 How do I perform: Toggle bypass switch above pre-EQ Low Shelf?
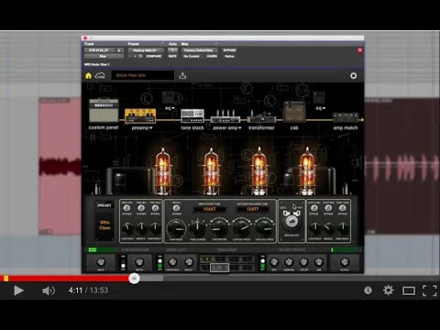coord(126,208)
